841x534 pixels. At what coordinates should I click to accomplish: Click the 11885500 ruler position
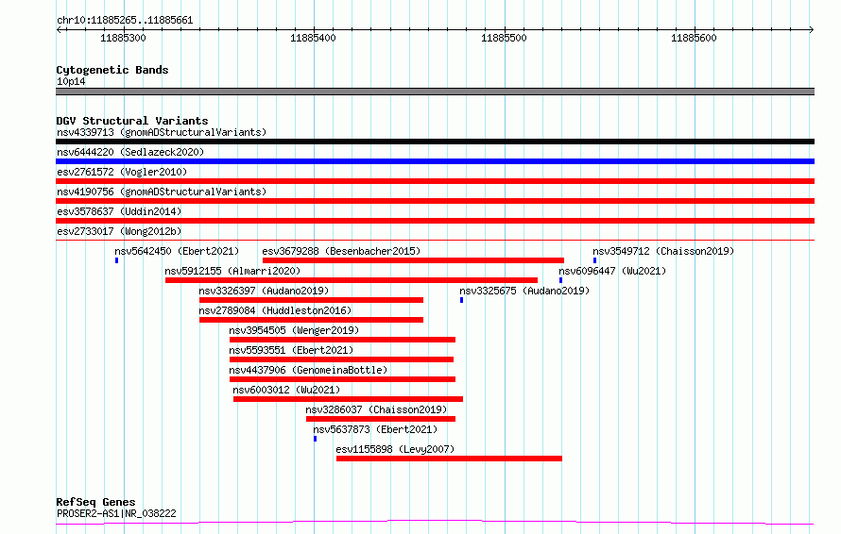(x=504, y=38)
